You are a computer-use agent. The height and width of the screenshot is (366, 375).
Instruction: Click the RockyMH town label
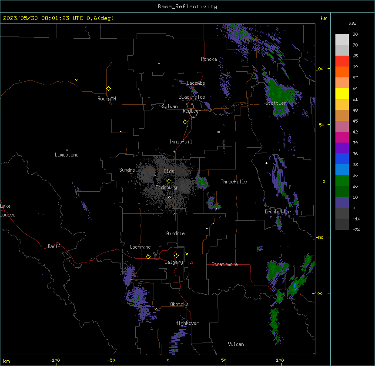(x=107, y=99)
